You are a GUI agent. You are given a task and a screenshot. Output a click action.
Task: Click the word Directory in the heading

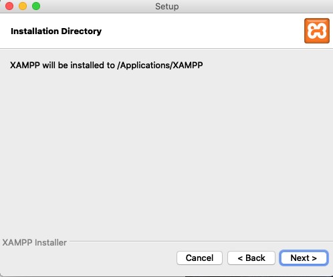pos(82,31)
